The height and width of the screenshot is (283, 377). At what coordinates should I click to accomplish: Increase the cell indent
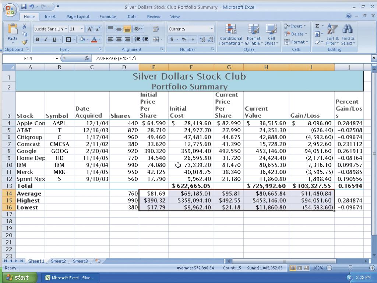[145, 39]
